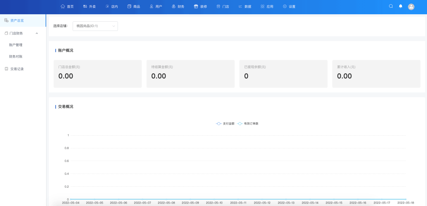
Task: Click the dropdown arrow beside 桃园尚品
Action: tap(114, 26)
